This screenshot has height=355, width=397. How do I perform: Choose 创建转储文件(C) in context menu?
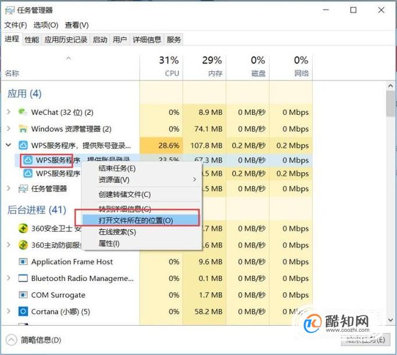[x=142, y=195]
